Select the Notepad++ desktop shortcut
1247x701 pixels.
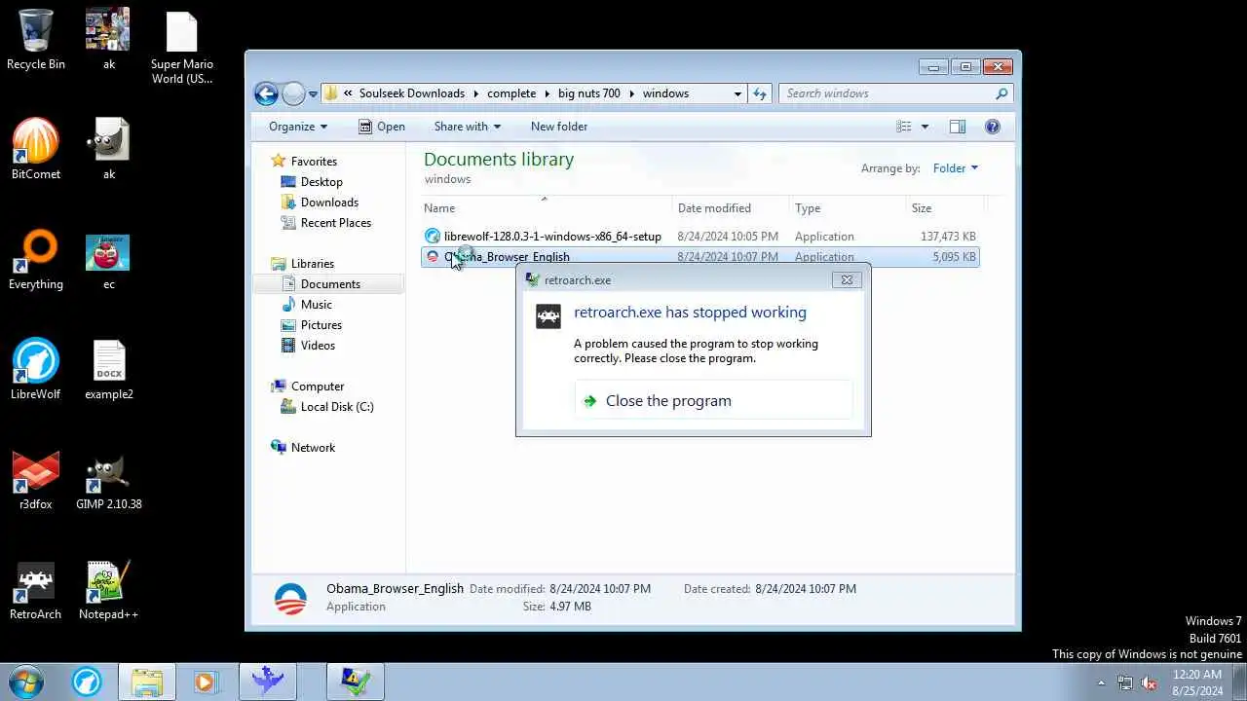pyautogui.click(x=108, y=589)
